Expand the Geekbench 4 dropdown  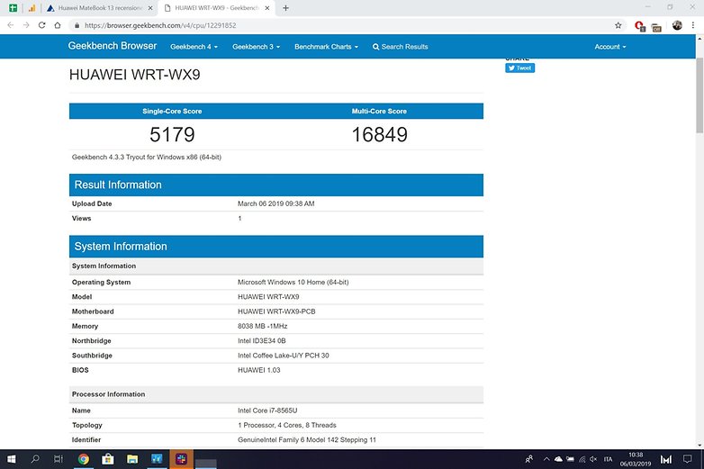point(194,47)
